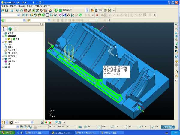The width and height of the screenshot is (180, 135).
Task: Switch to the PowerMILL Pro taskbar button
Action: [61, 132]
